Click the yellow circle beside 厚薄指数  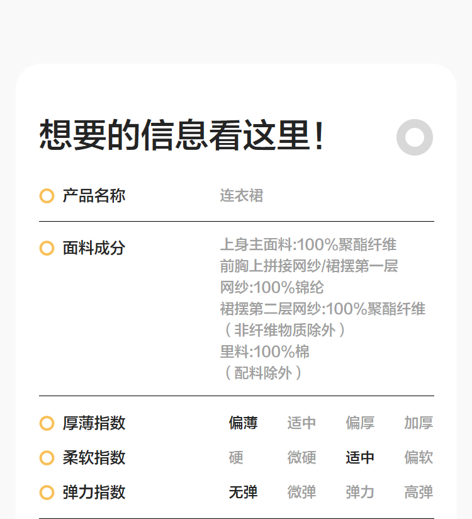[47, 423]
